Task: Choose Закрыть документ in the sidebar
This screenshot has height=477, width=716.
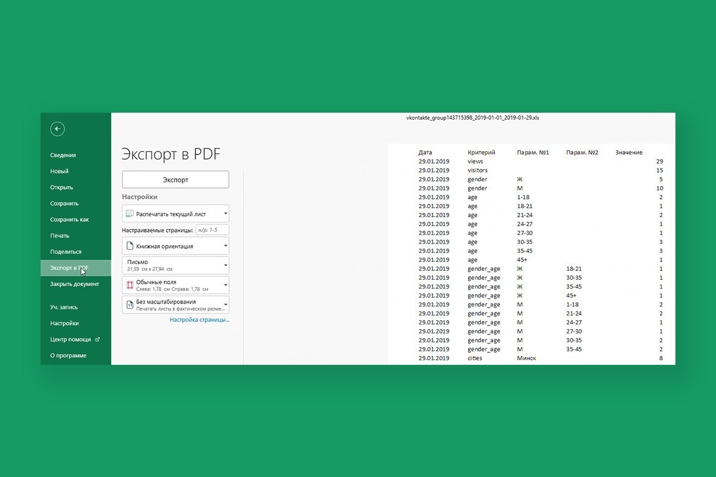Action: click(x=75, y=284)
